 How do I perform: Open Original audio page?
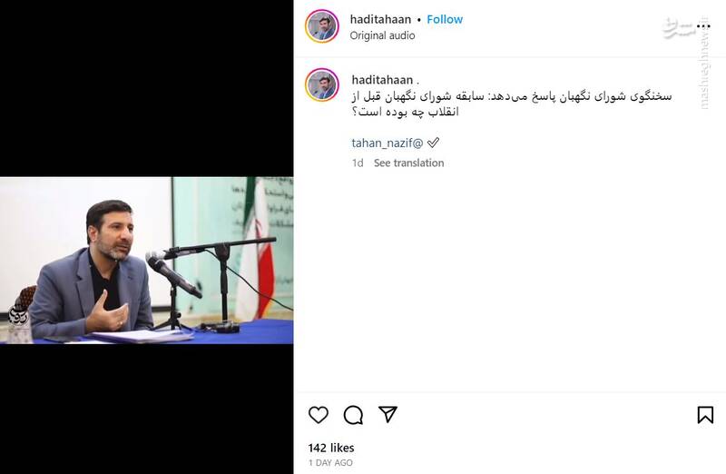click(x=382, y=35)
